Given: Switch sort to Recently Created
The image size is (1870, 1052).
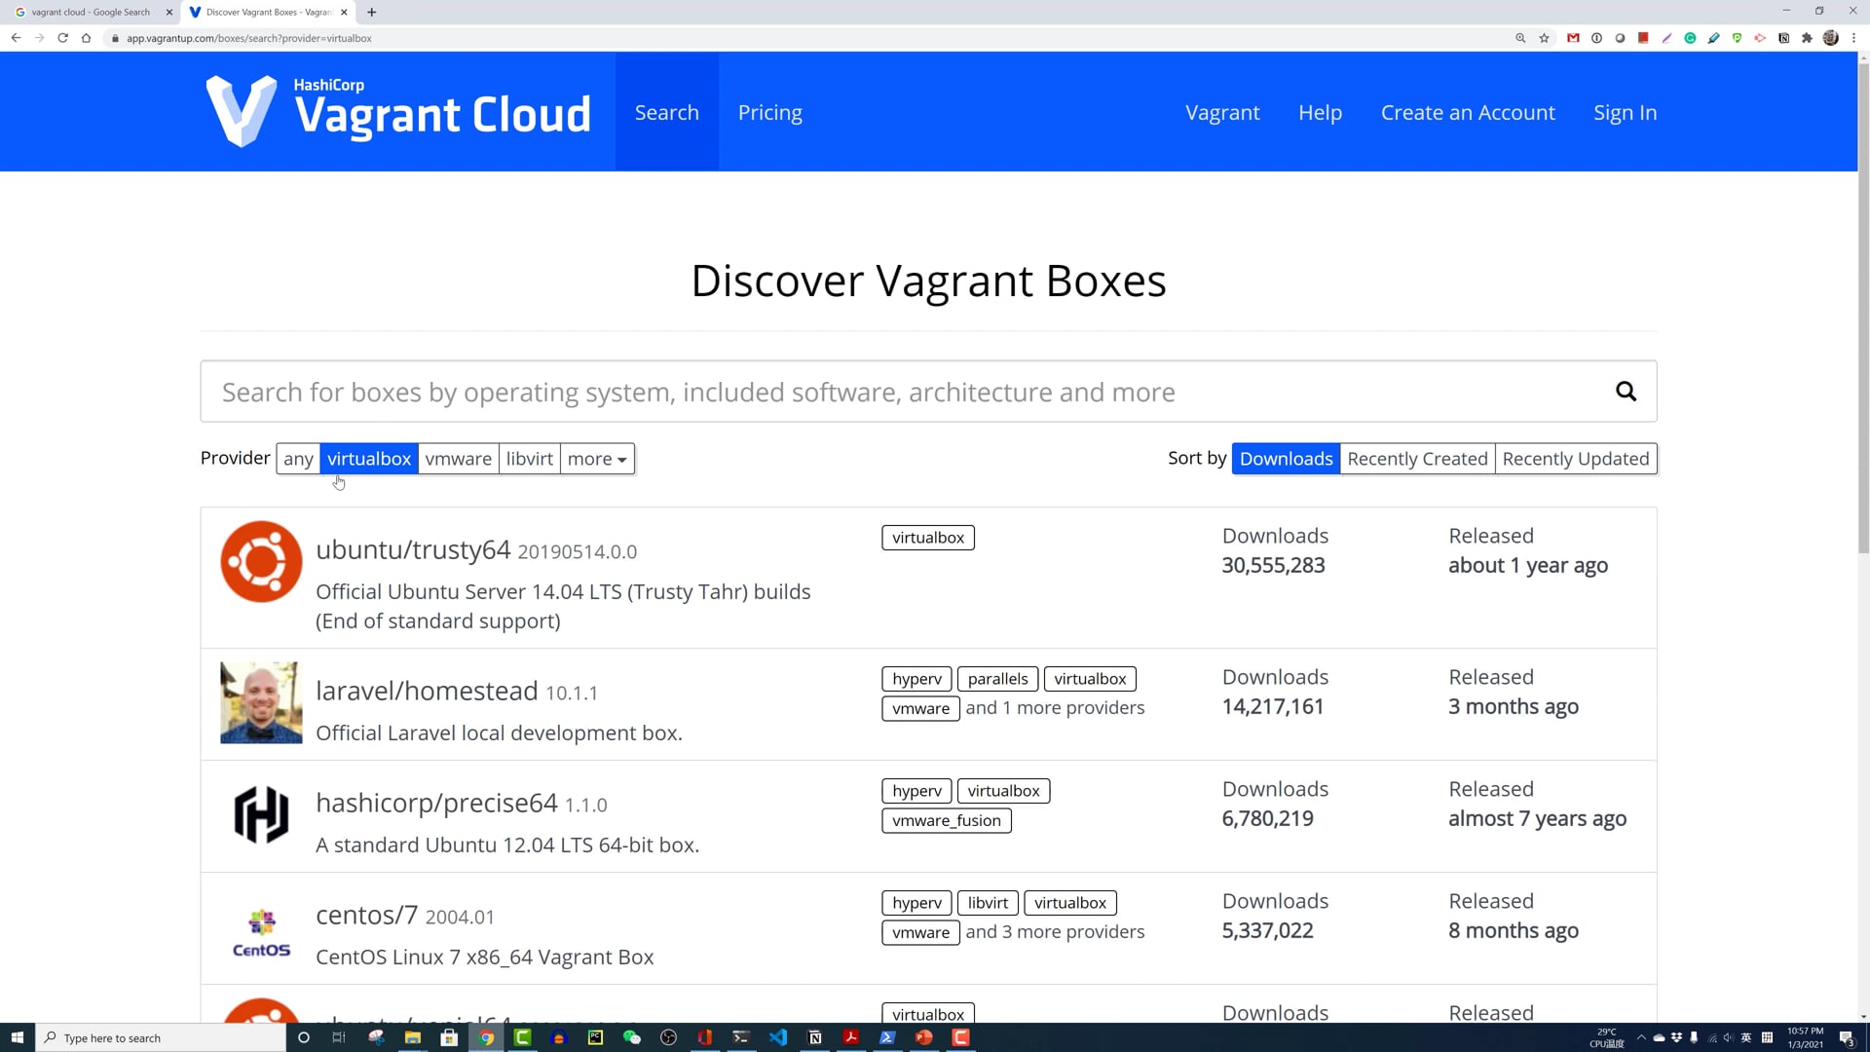Looking at the screenshot, I should 1417,458.
